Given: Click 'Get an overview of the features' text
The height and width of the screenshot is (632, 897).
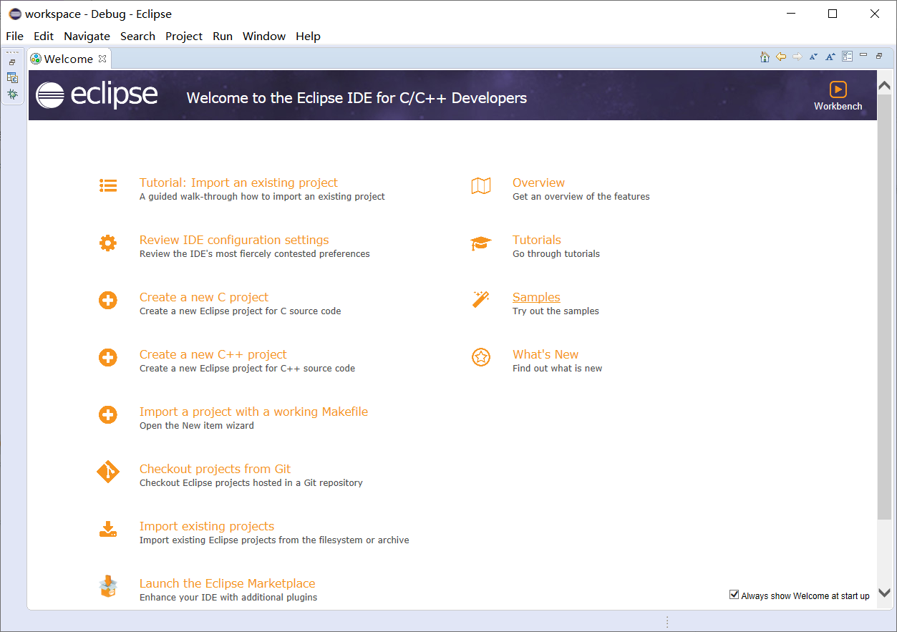Looking at the screenshot, I should (581, 196).
